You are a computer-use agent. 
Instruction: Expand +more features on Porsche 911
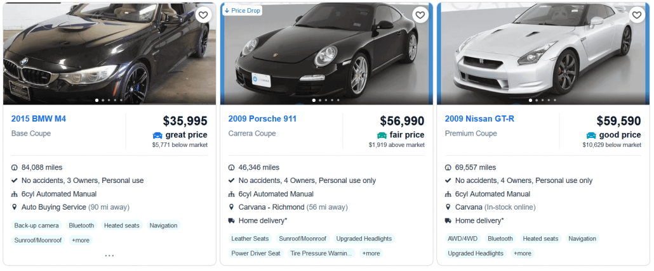pyautogui.click(x=371, y=253)
